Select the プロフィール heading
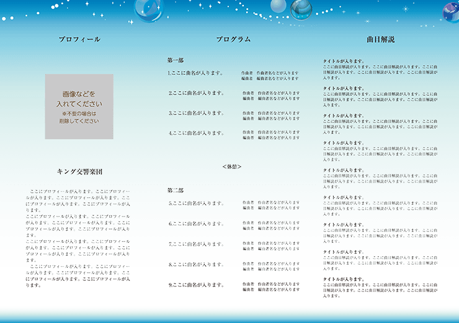 79,40
